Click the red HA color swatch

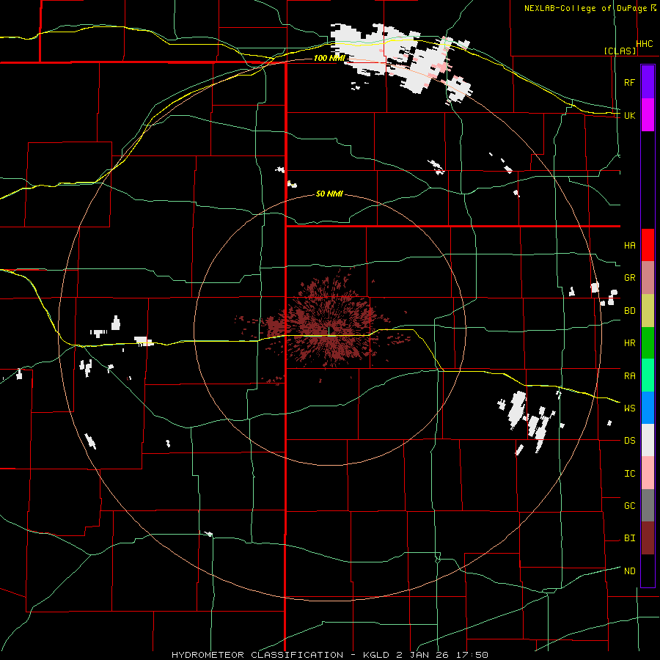(x=648, y=245)
